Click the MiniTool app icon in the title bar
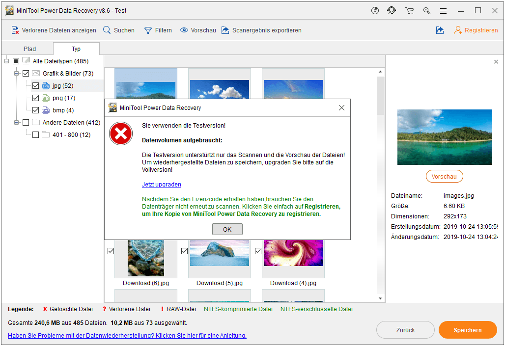The image size is (505, 346). (x=10, y=11)
